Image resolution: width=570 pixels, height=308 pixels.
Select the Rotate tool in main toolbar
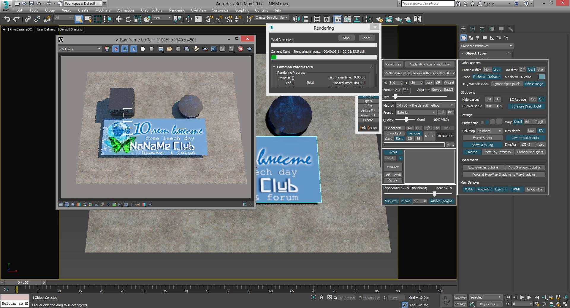[x=128, y=19]
